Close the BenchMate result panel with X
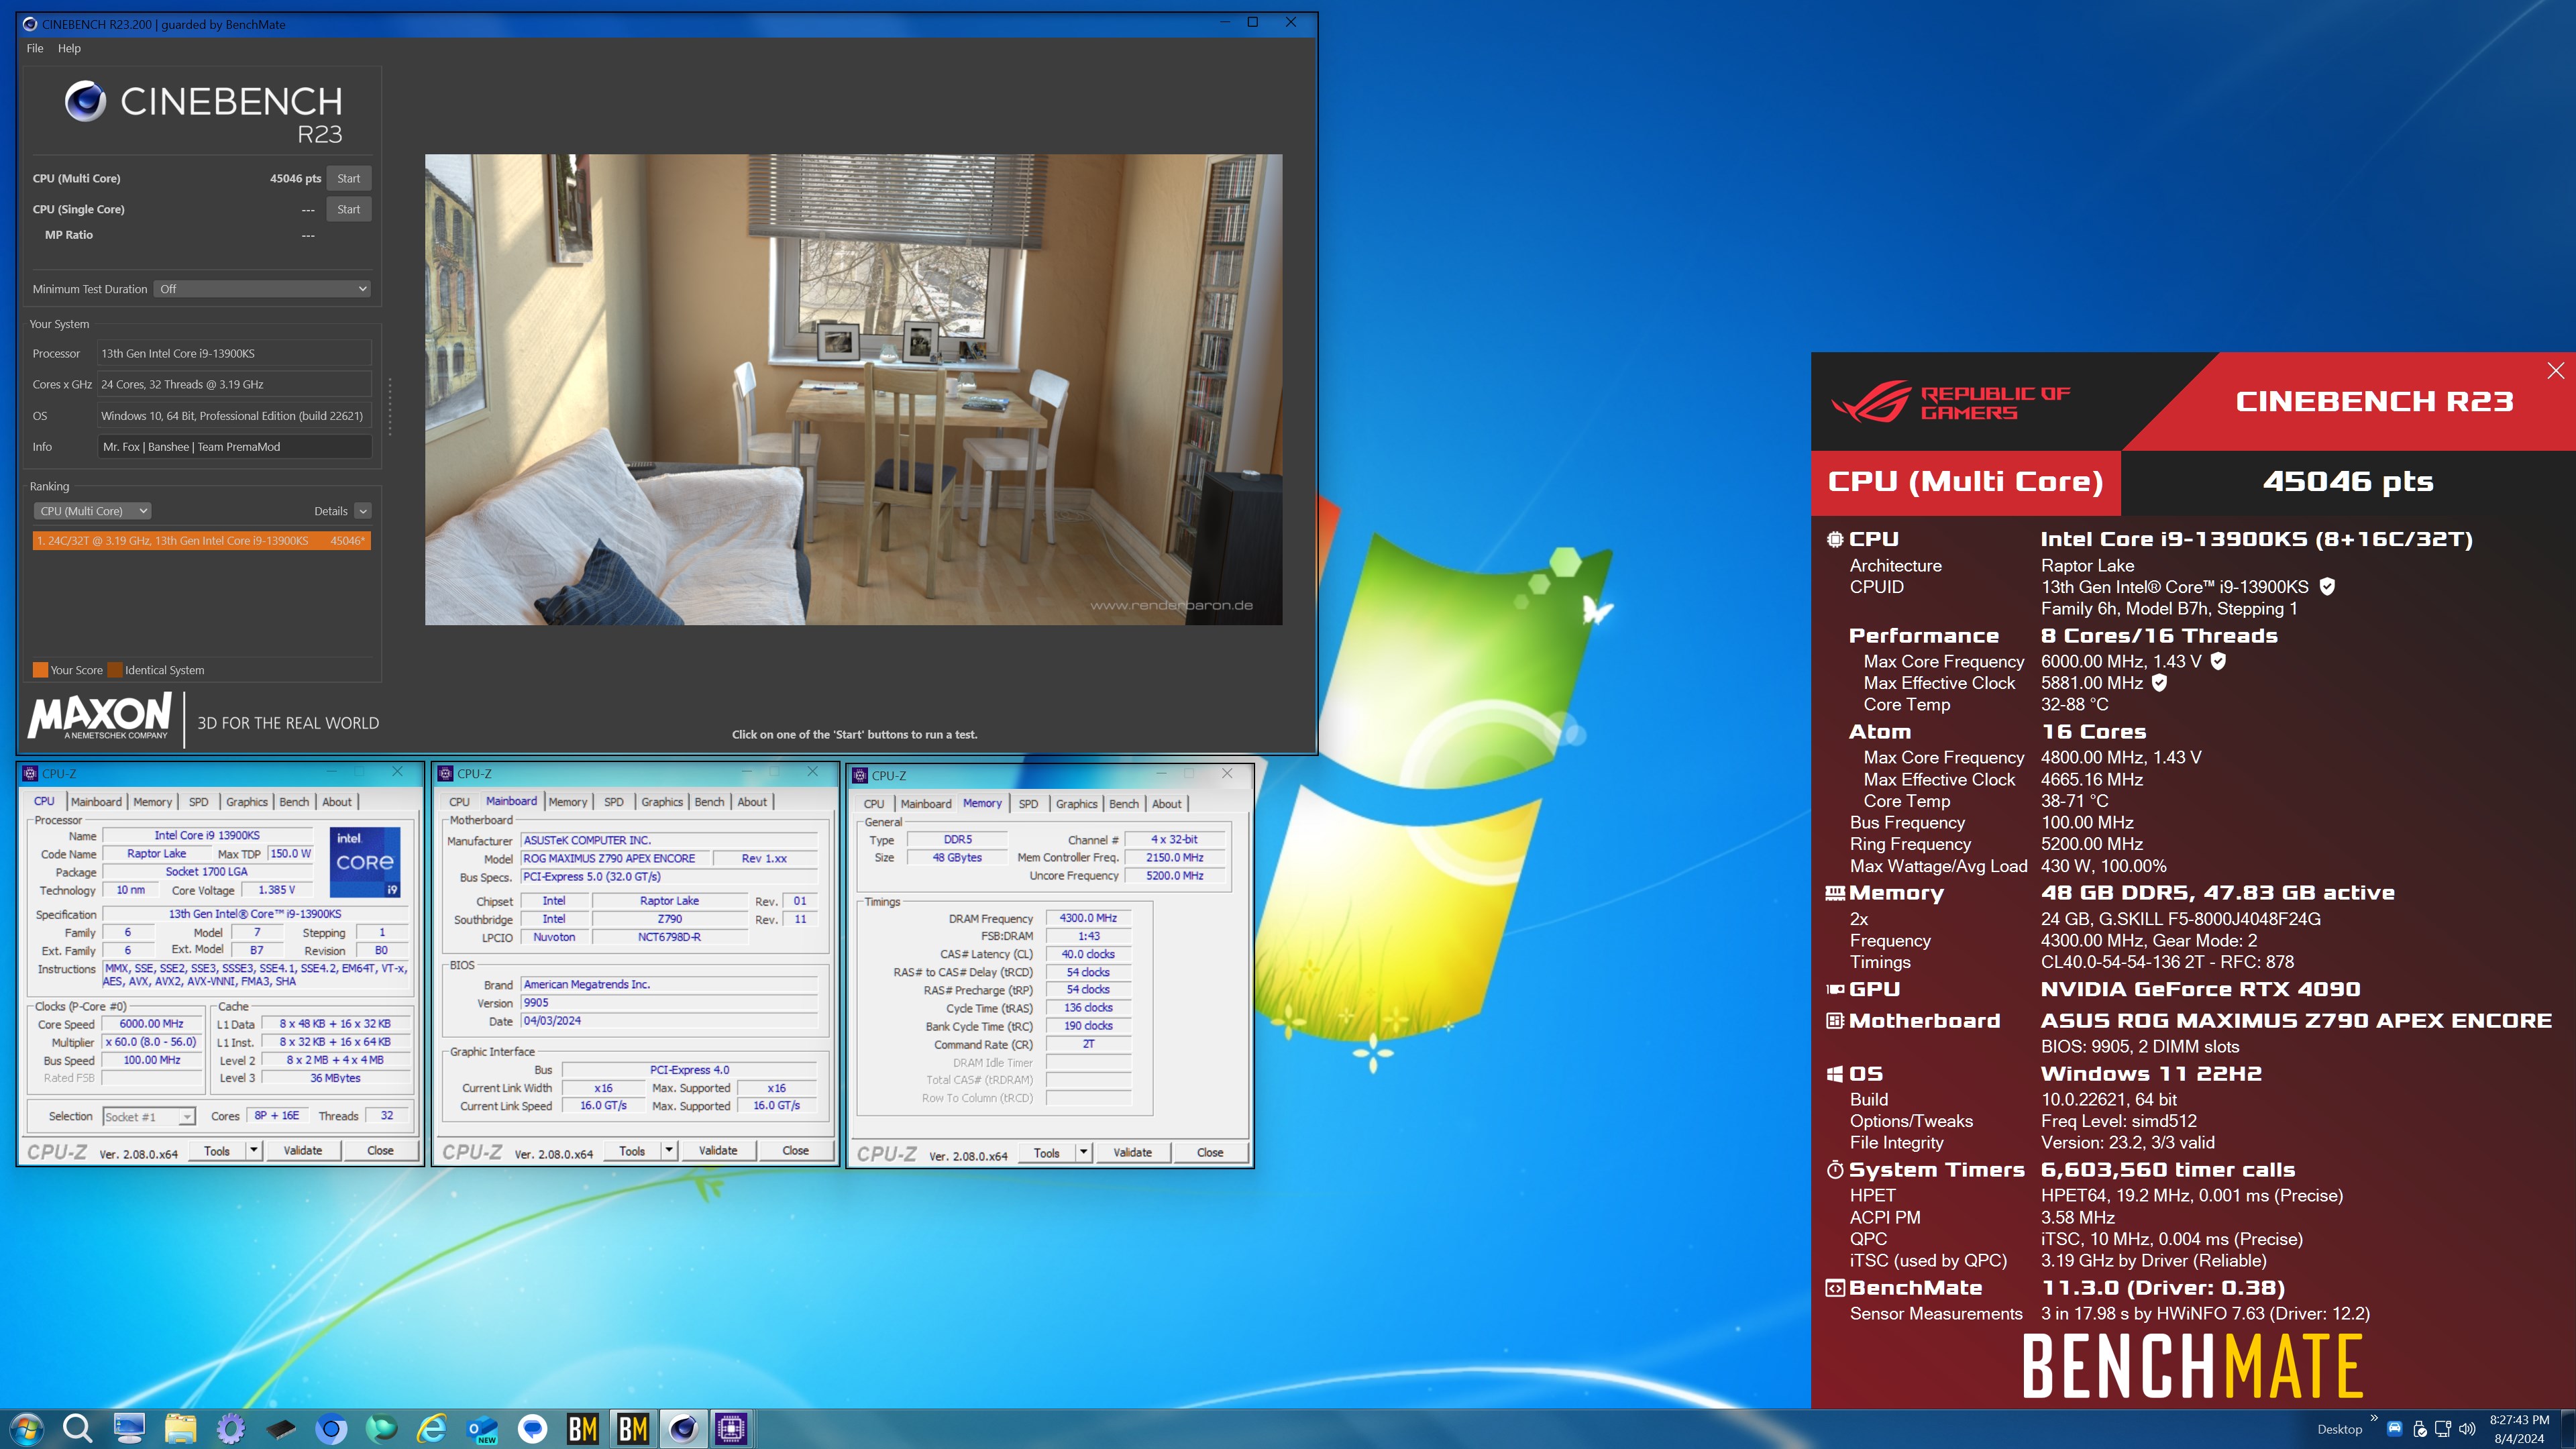 2555,371
